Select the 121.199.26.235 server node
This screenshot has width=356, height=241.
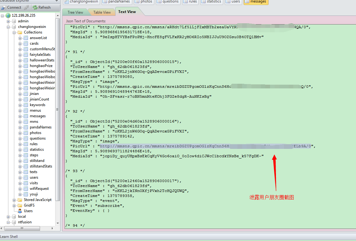pyautogui.click(x=23, y=16)
